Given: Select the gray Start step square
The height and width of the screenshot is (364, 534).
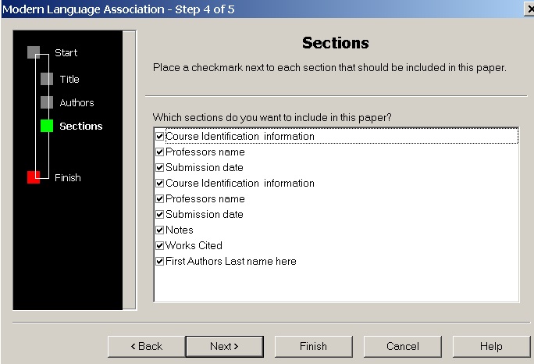Looking at the screenshot, I should [x=34, y=52].
